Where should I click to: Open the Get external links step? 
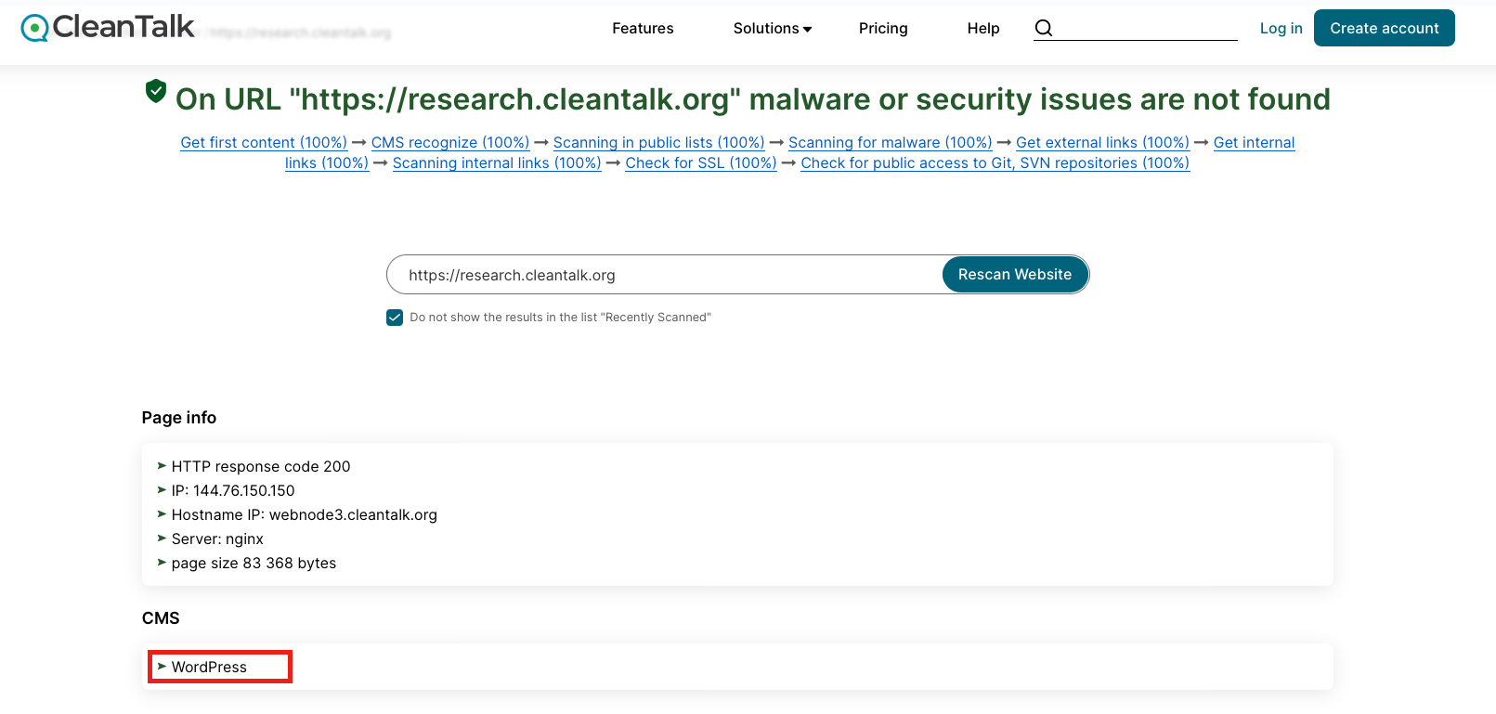pos(1102,142)
